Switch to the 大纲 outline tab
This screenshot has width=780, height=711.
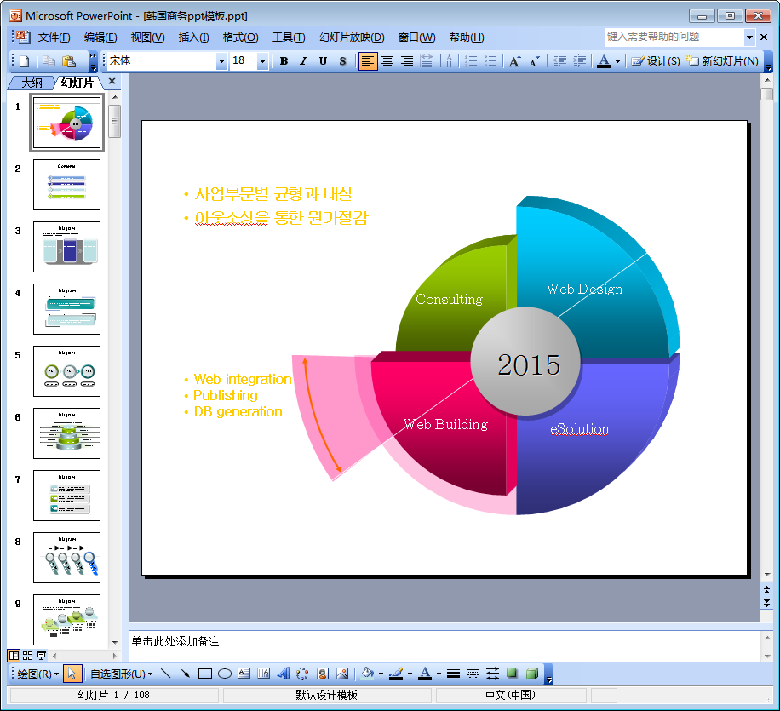click(x=32, y=83)
